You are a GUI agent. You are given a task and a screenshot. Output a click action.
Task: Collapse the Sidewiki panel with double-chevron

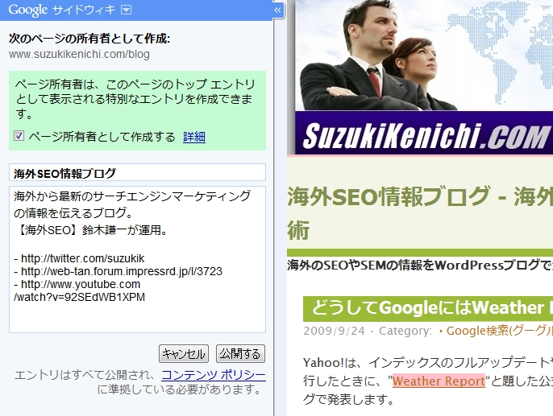tap(278, 10)
